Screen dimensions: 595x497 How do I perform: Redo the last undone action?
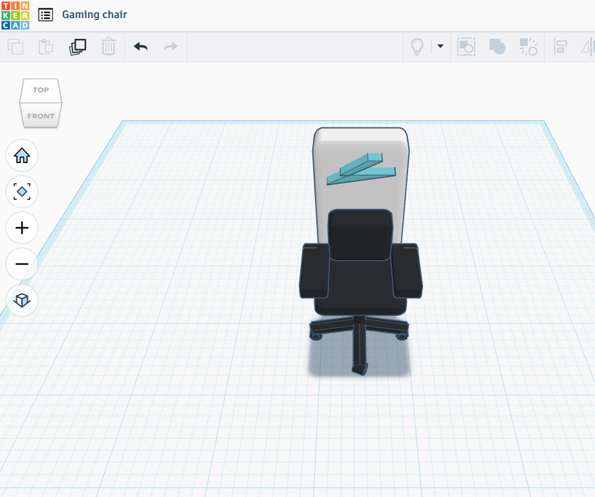click(x=171, y=47)
